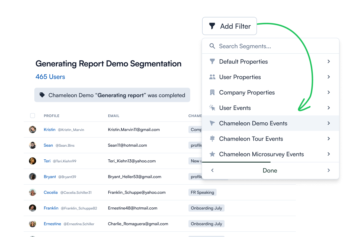The height and width of the screenshot is (237, 355).
Task: Click the Chameleon Demo Events pointer icon
Action: [212, 123]
